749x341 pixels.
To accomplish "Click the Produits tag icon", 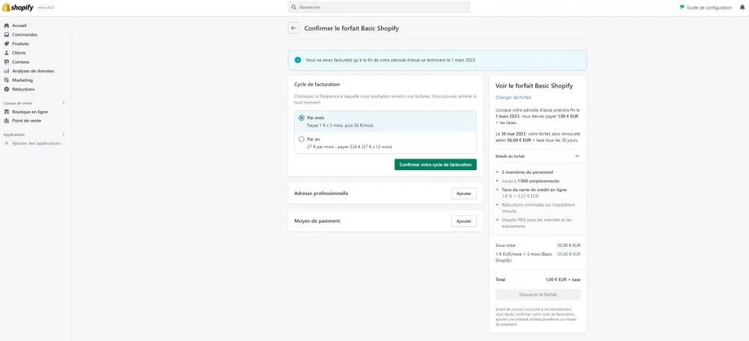I will [7, 43].
